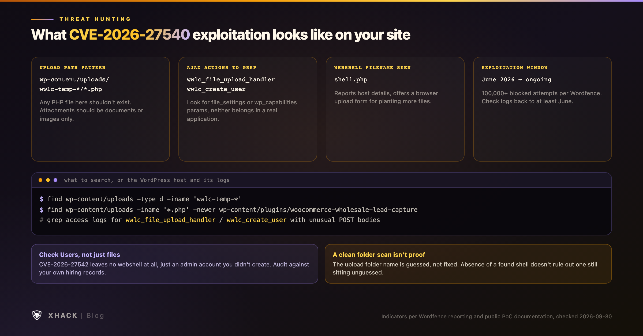Click 'A clean folder scan isn't proof' heading
This screenshot has width=643, height=336.
379,255
